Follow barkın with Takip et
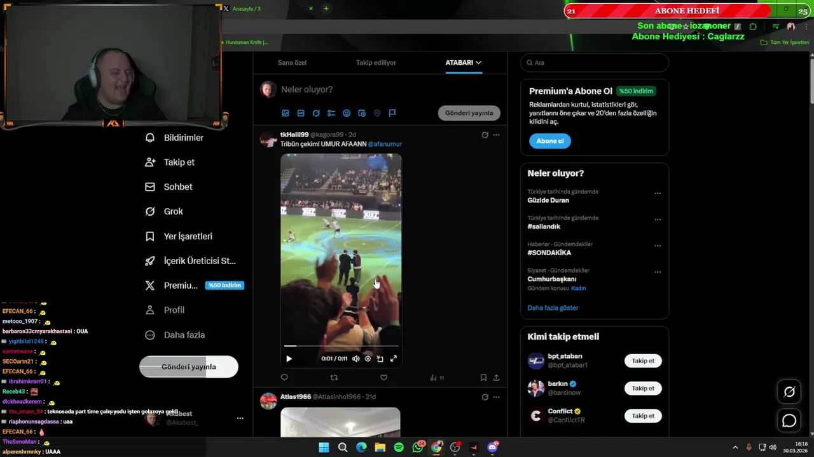 (x=643, y=388)
